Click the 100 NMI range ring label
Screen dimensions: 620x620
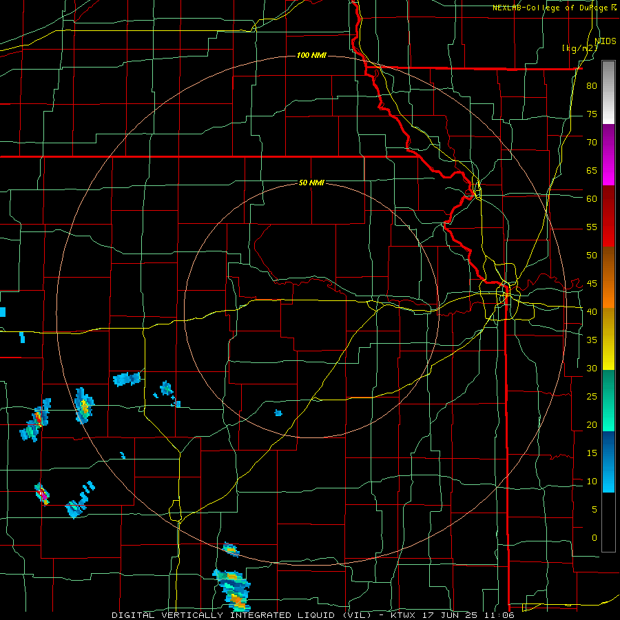311,55
